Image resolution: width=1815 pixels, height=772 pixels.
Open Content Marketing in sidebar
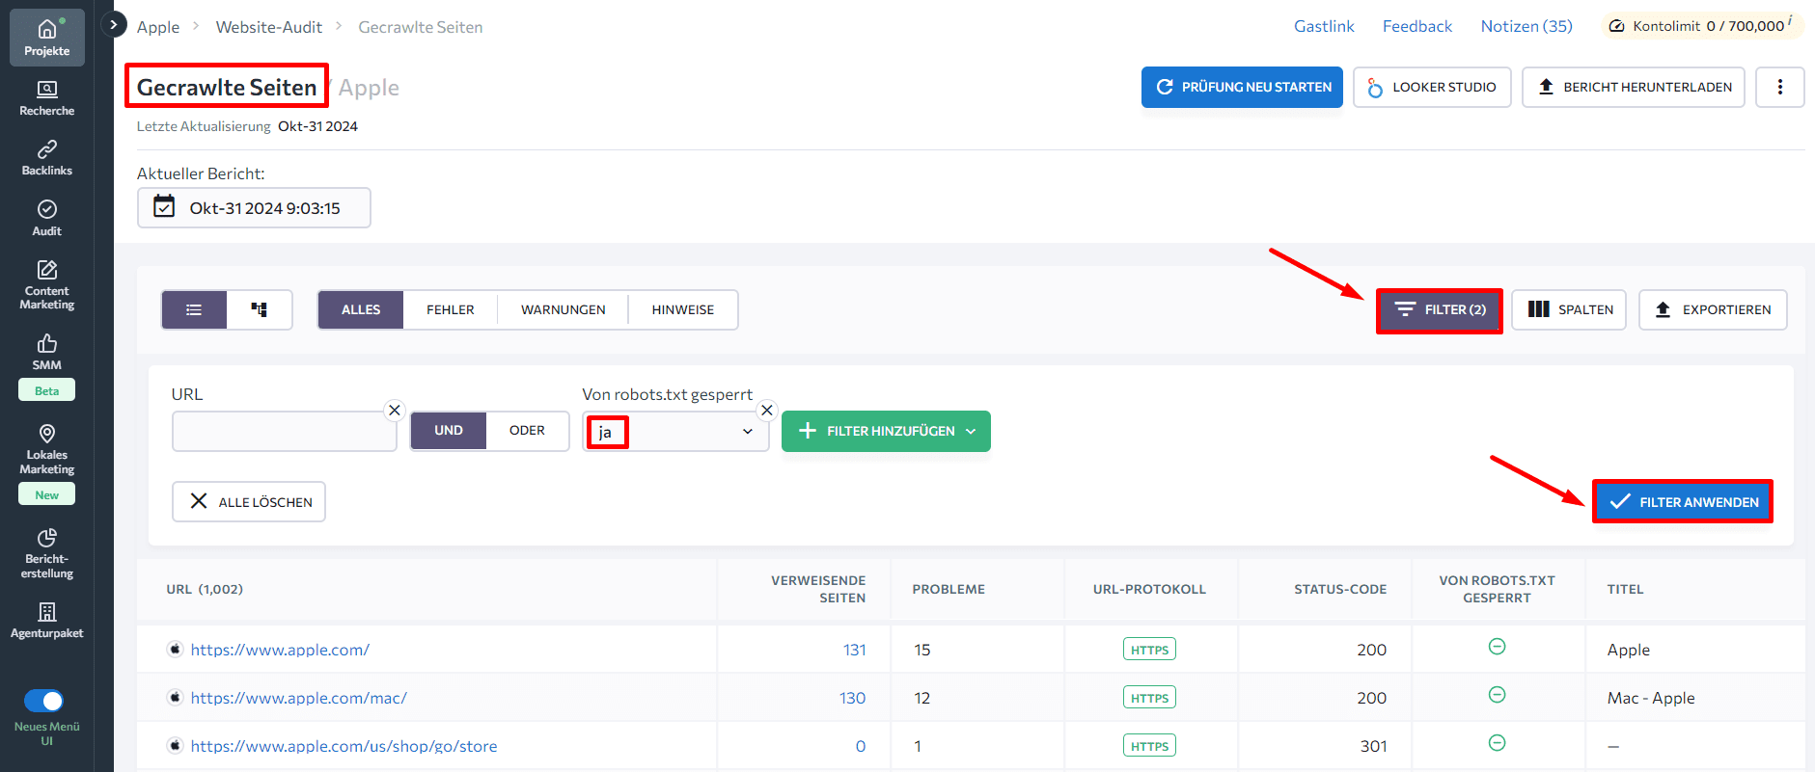[x=46, y=284]
